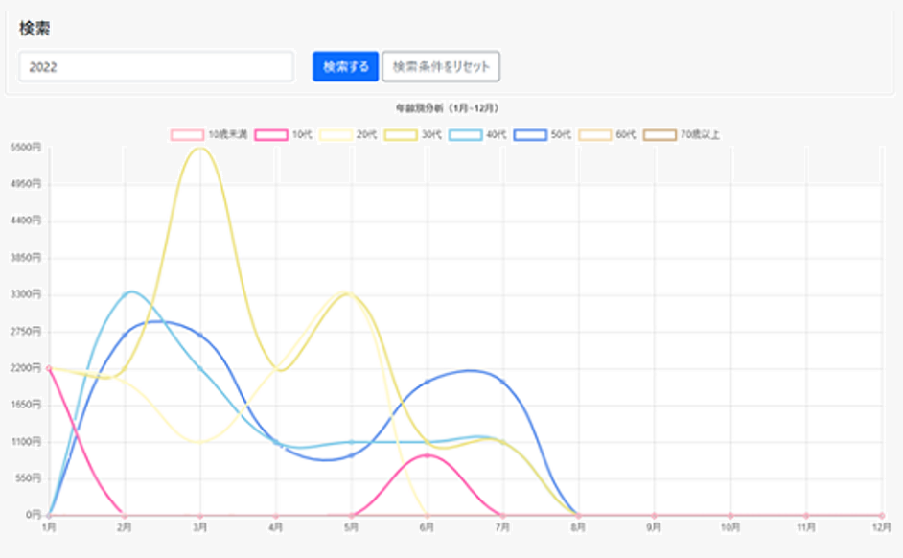The image size is (903, 558).
Task: Hide the 10代 series via legend
Action: coord(272,135)
